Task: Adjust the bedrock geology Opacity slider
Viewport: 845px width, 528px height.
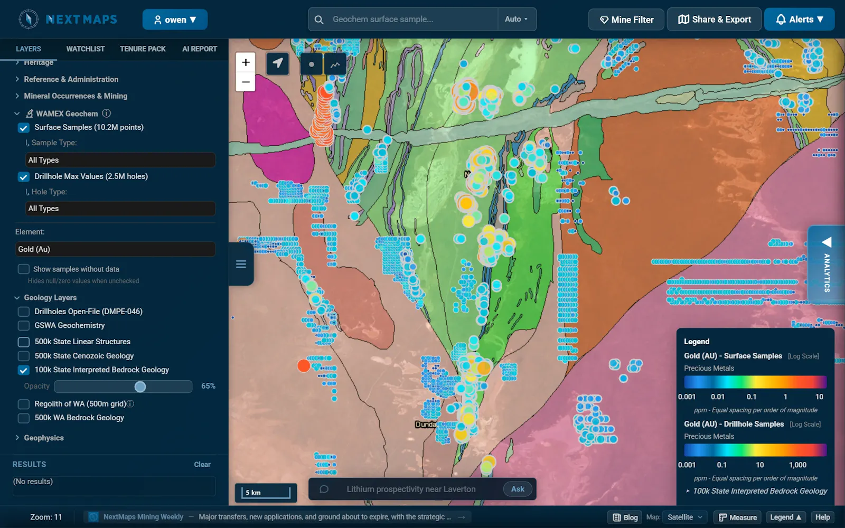Action: click(124, 386)
